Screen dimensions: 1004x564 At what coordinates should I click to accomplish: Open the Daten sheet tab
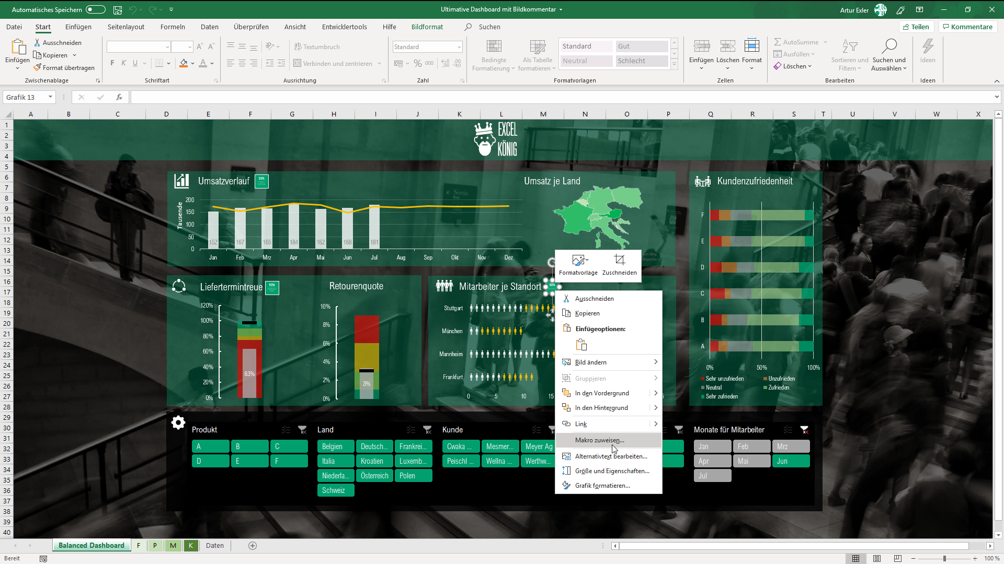pos(214,545)
